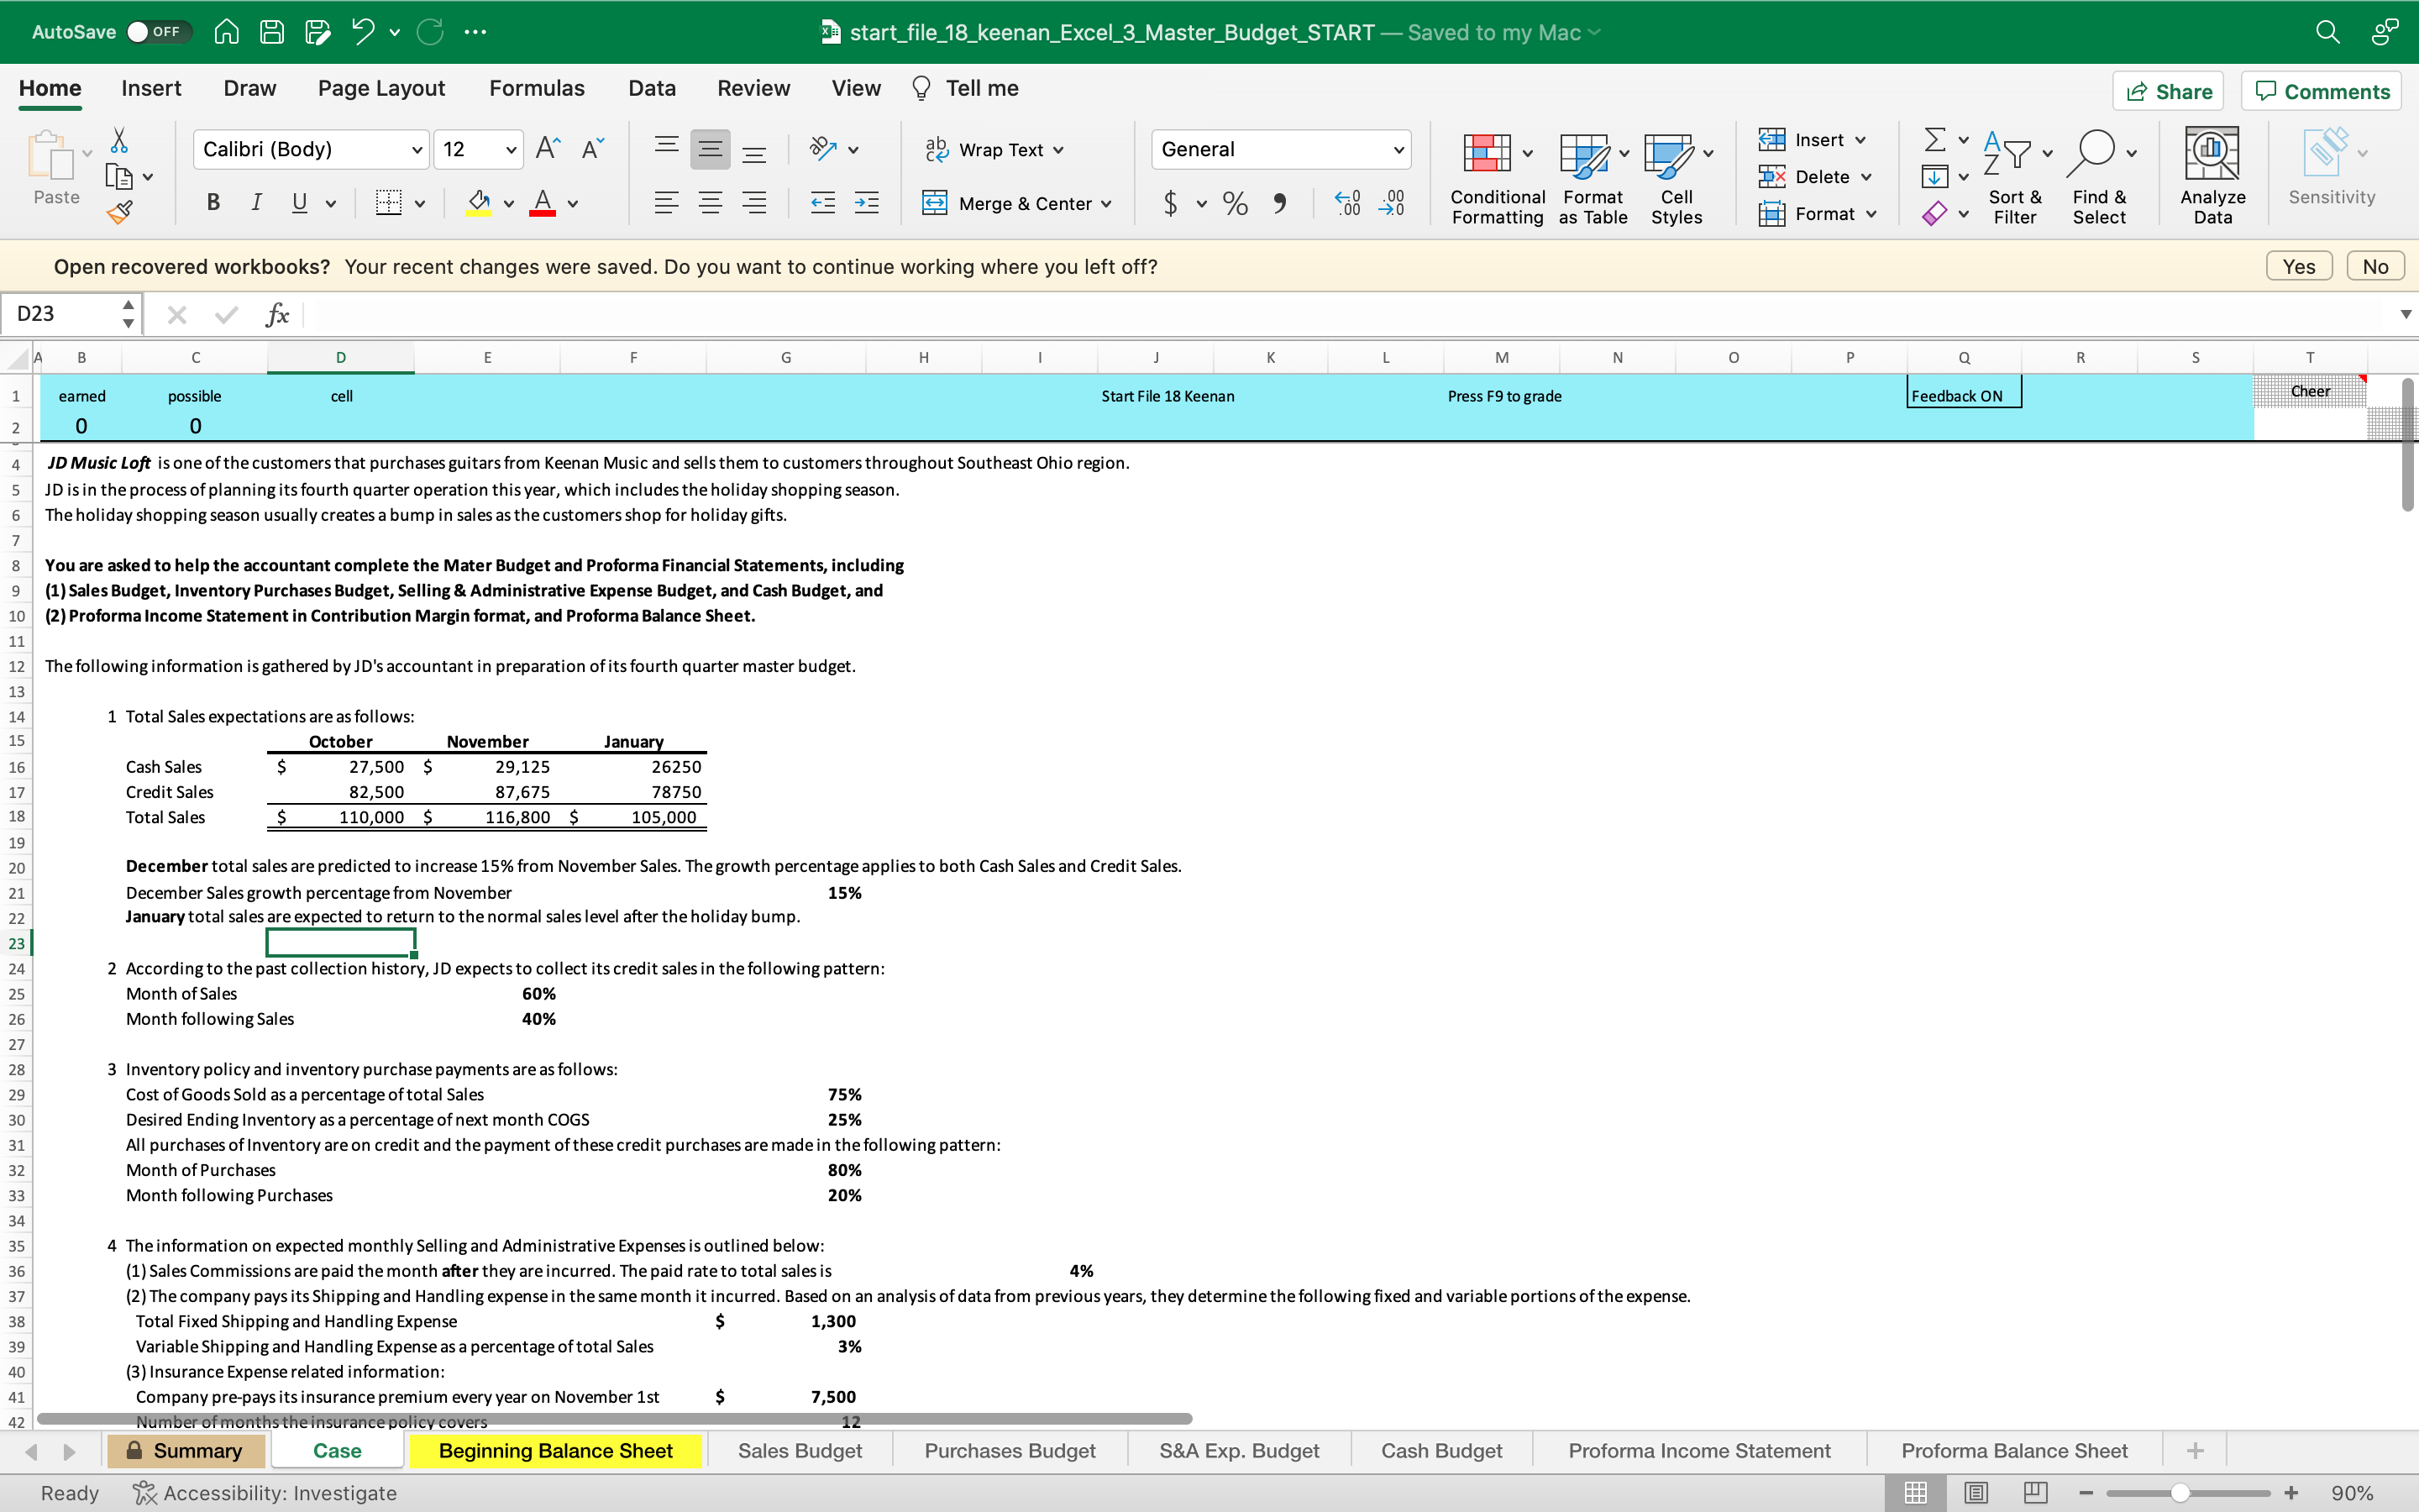Click the Share button

tap(2169, 90)
